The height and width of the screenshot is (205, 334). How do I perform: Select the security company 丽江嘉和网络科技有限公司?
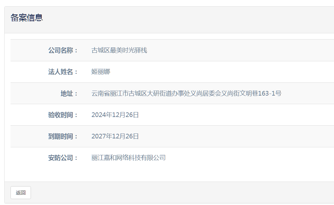click(x=128, y=158)
